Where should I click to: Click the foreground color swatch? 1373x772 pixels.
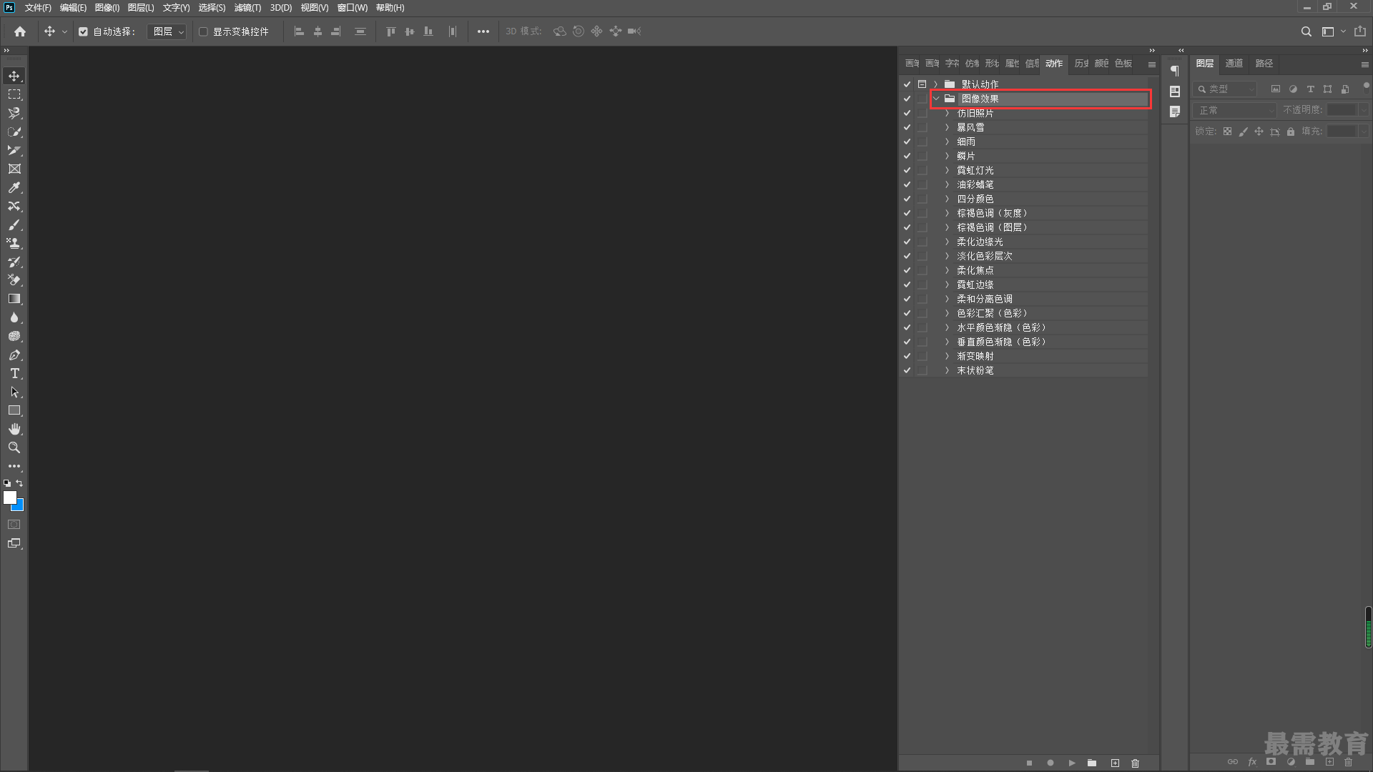coord(9,497)
